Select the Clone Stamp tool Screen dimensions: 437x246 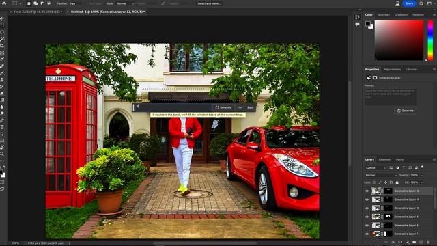2,79
